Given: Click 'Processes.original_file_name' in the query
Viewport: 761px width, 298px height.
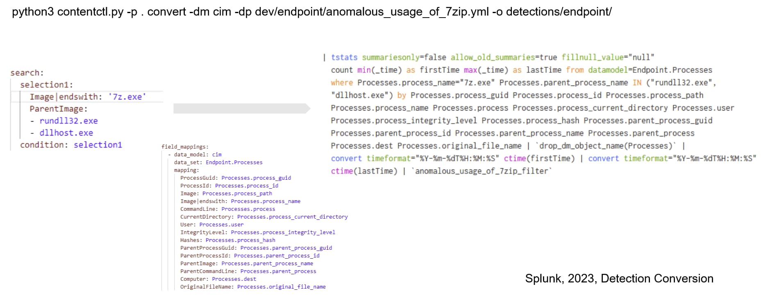Looking at the screenshot, I should click(x=459, y=146).
